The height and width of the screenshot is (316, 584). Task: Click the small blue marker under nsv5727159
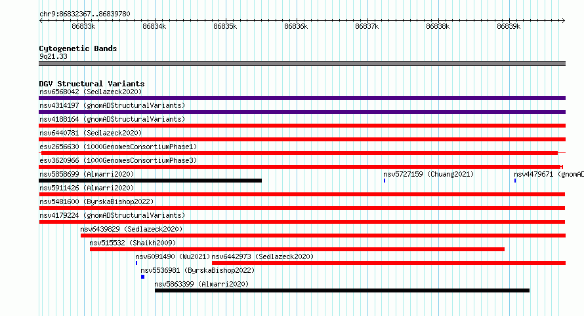(385, 181)
